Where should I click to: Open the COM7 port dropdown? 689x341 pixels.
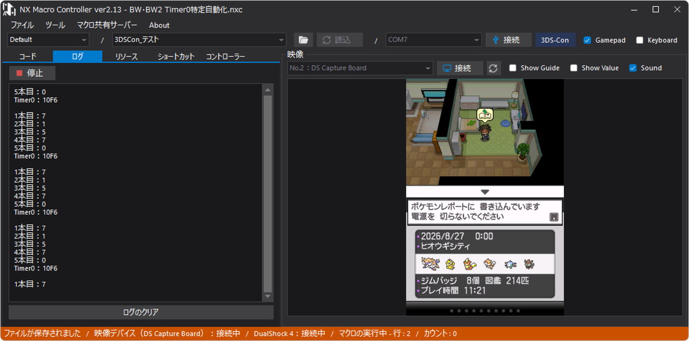point(433,40)
